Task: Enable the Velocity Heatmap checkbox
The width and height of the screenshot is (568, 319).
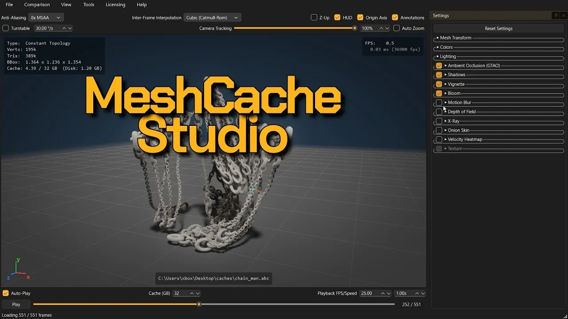Action: (x=439, y=140)
